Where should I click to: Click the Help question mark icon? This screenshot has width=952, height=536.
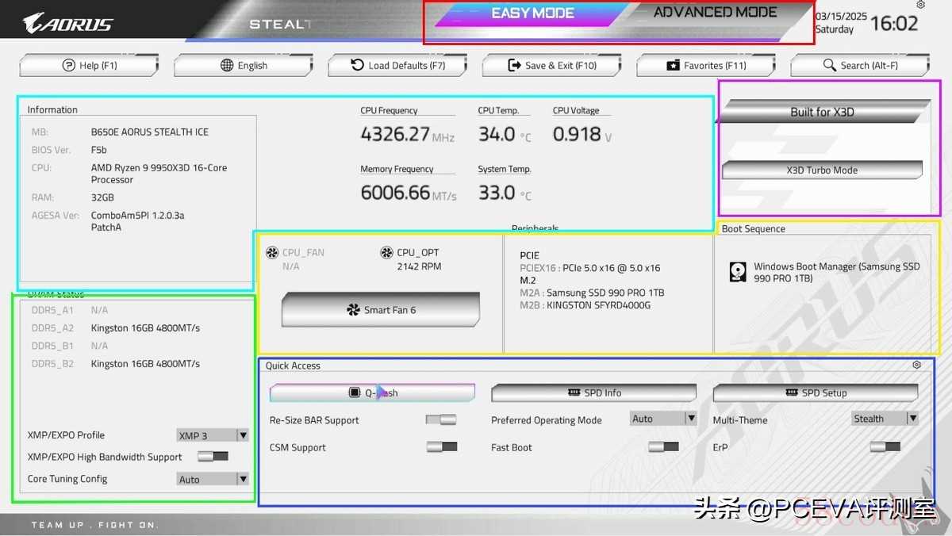(68, 66)
